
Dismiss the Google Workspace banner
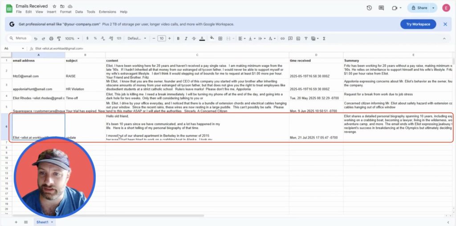click(445, 24)
